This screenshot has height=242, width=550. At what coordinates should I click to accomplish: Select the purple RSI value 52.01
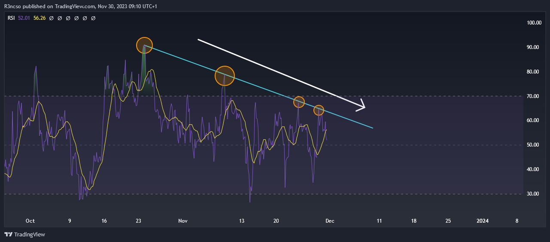[24, 18]
